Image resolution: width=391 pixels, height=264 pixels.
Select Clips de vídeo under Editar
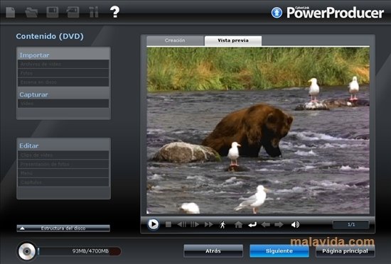63,155
